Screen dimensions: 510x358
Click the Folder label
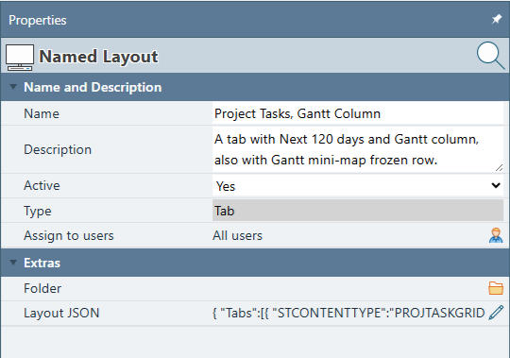tap(42, 288)
